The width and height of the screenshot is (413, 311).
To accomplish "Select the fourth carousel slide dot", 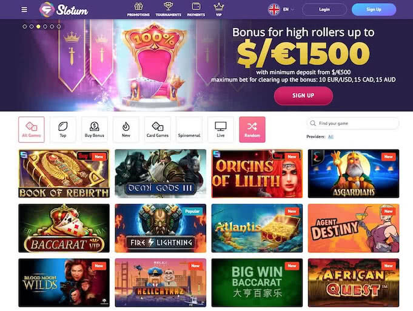I will click(45, 27).
